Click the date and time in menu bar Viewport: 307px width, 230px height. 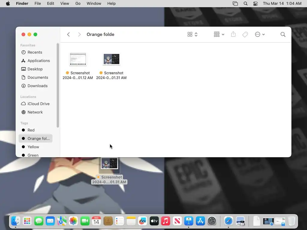coord(282,4)
